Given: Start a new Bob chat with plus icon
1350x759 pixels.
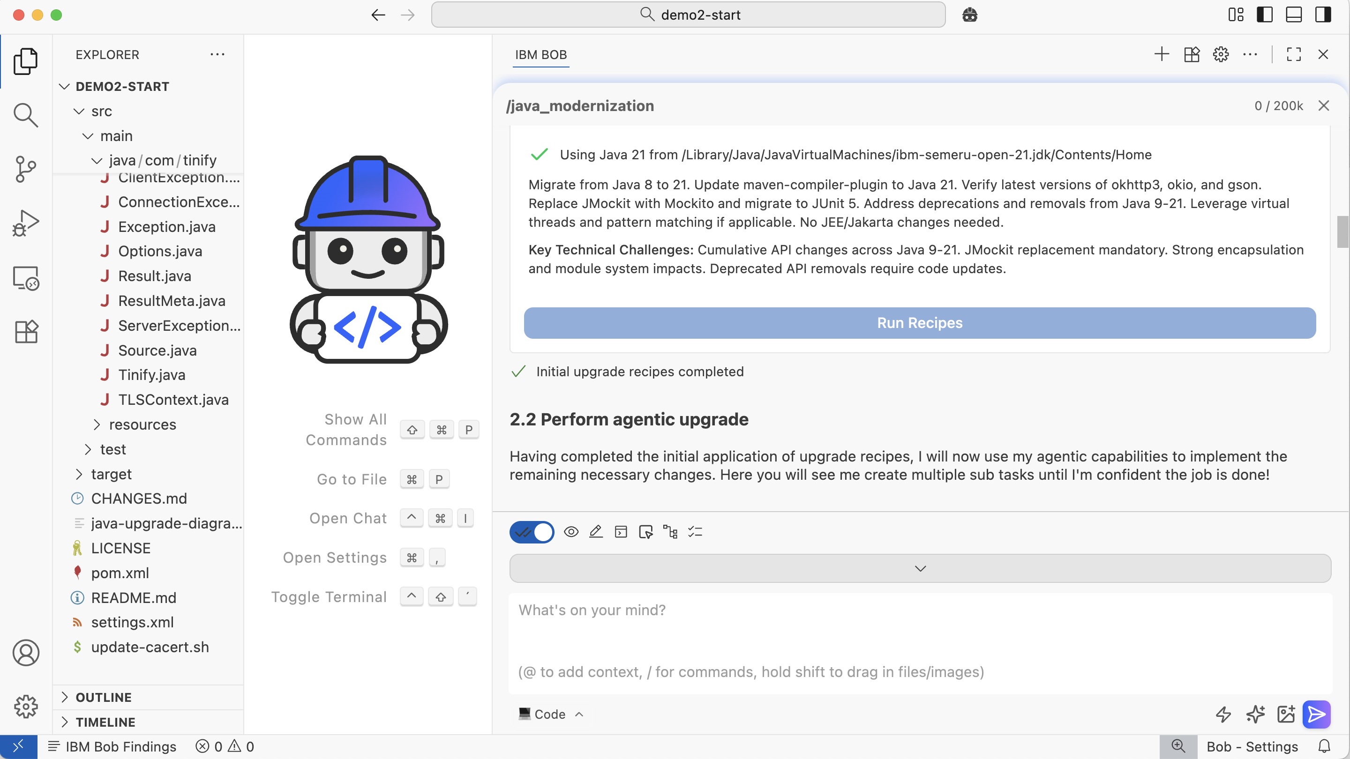Looking at the screenshot, I should coord(1162,54).
